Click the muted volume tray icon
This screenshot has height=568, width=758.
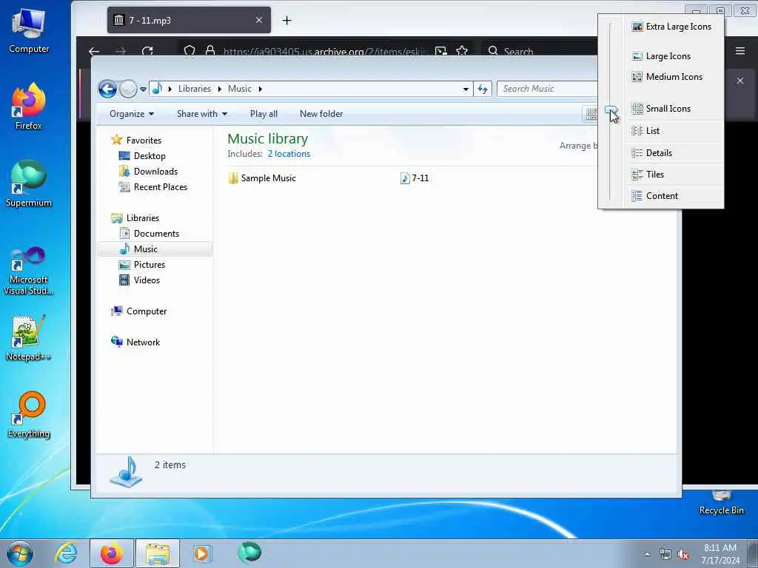pos(683,555)
